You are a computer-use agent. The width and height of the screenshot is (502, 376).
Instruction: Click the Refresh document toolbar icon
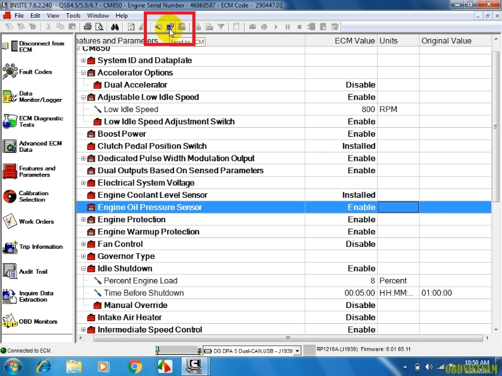[131, 27]
